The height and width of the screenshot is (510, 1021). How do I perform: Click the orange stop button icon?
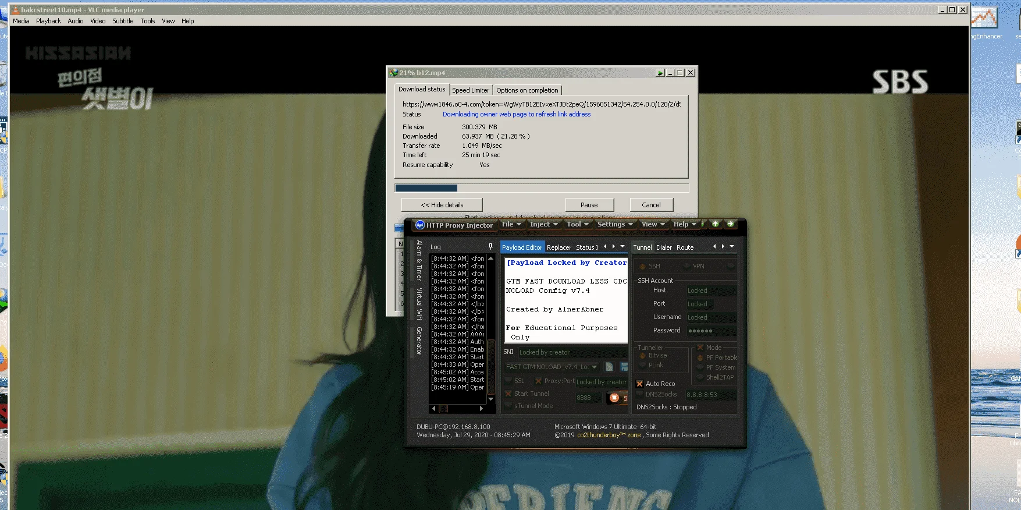[x=614, y=398]
